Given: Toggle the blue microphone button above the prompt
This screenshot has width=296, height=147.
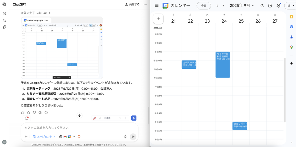Looking at the screenshot, I should (134, 118).
